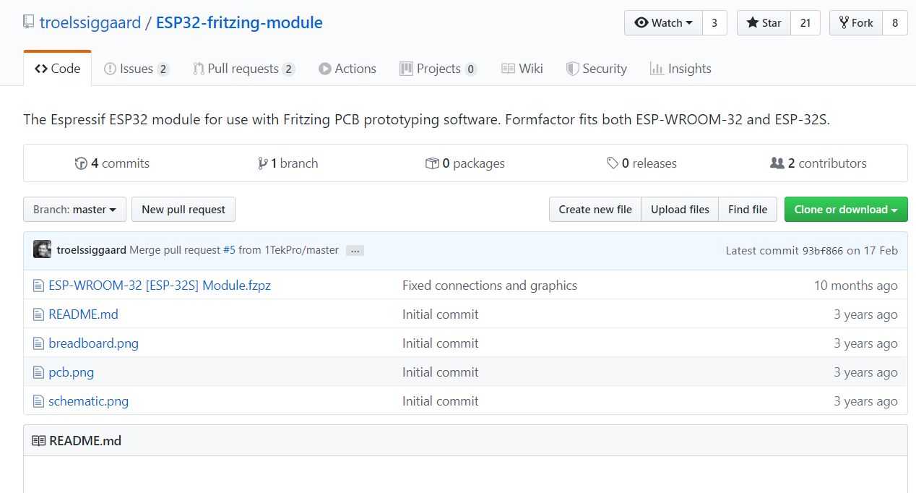Viewport: 916px width, 493px height.
Task: Click the Watch eye icon
Action: coord(641,23)
